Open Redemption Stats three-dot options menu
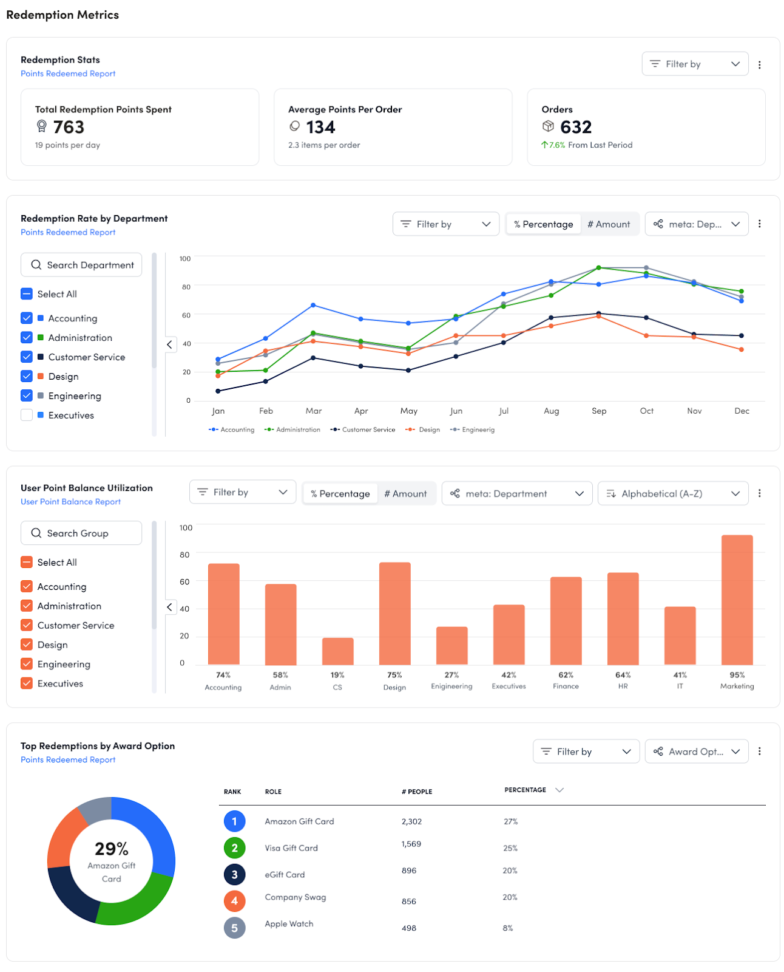 coord(759,64)
